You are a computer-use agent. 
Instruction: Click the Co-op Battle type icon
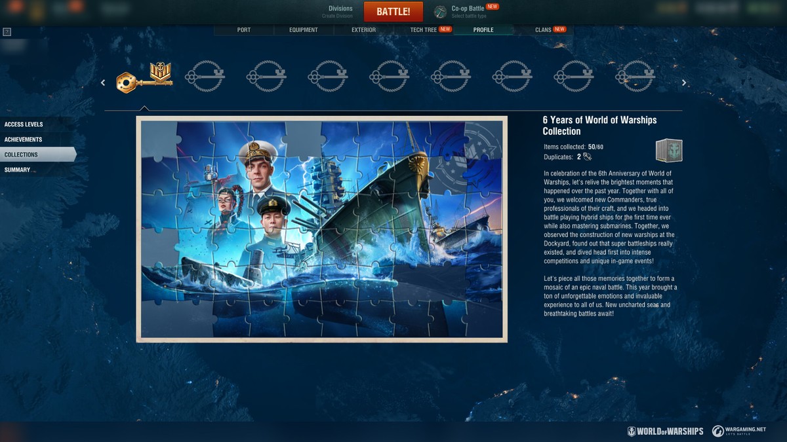coord(440,12)
